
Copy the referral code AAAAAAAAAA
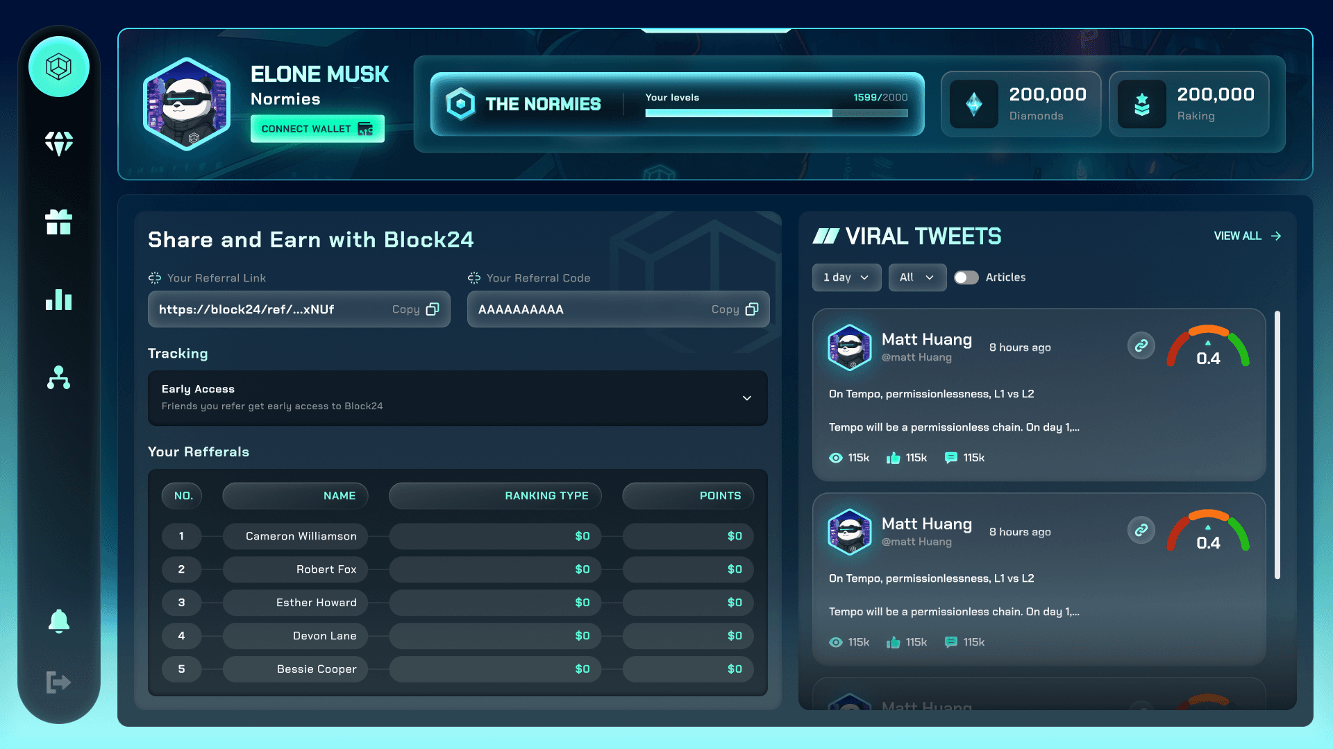735,309
